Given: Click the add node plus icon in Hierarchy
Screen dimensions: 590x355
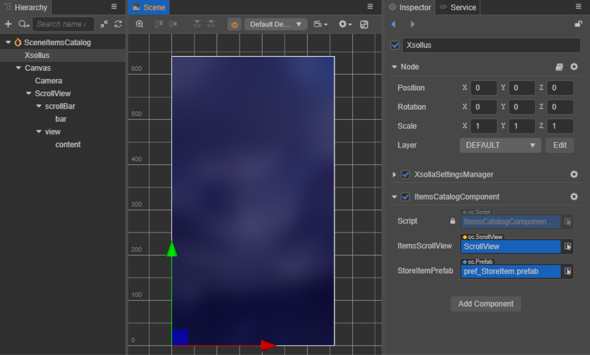Looking at the screenshot, I should pyautogui.click(x=8, y=24).
